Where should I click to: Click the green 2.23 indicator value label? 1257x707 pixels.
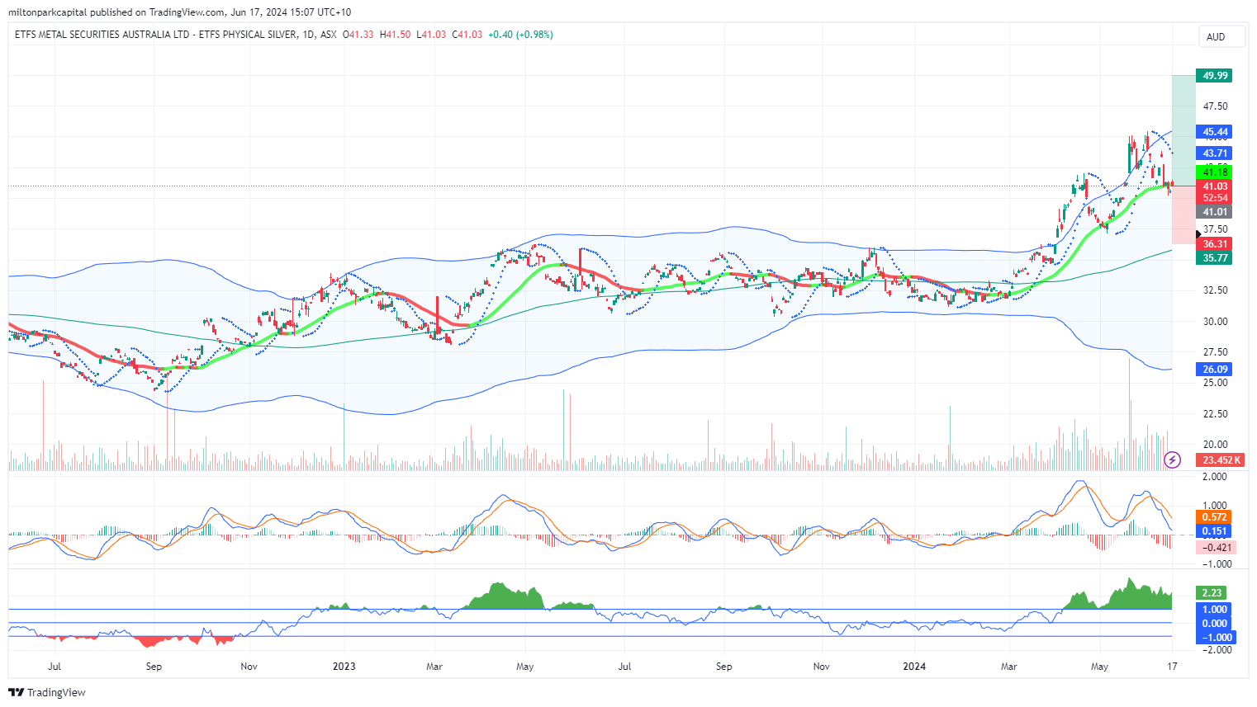tap(1212, 593)
